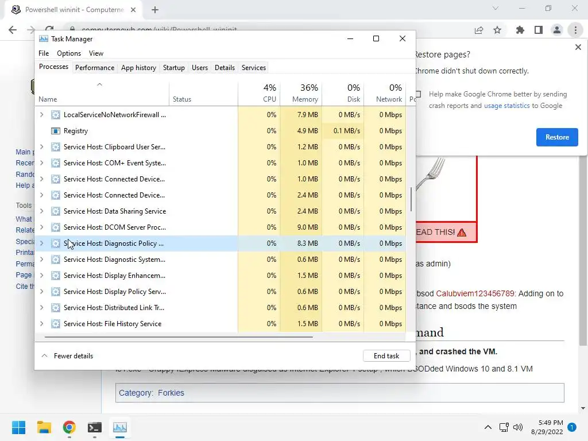This screenshot has width=588, height=441.
Task: Open clock showing 5:49 PM
Action: pyautogui.click(x=547, y=427)
